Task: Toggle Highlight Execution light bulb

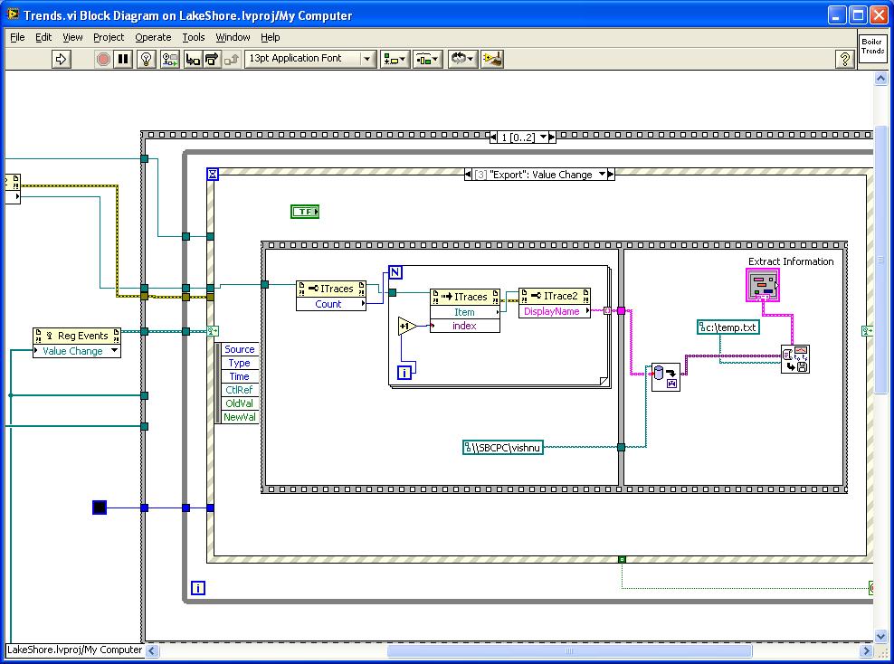Action: tap(146, 59)
